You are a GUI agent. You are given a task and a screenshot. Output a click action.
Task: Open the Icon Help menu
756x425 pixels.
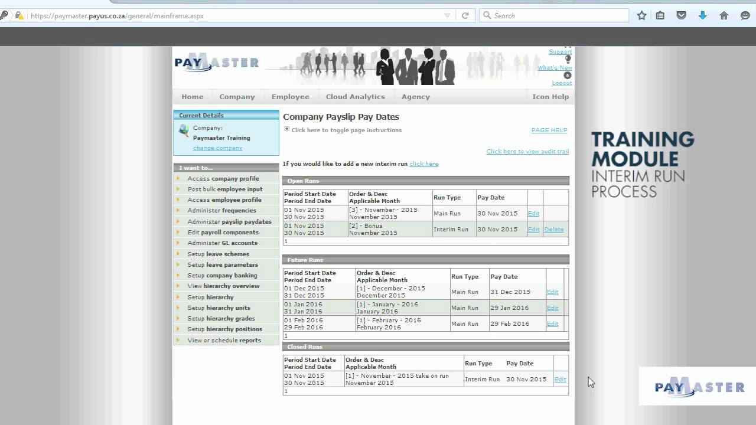(x=550, y=97)
